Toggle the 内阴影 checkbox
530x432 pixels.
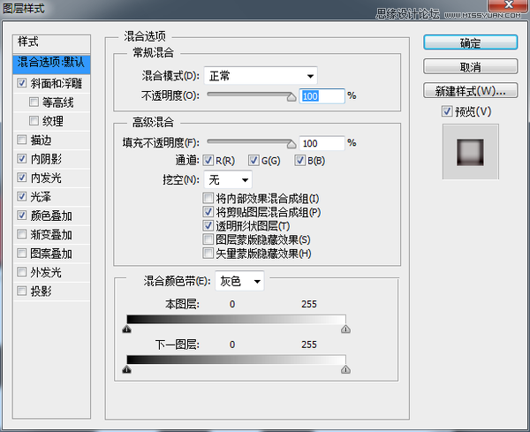[x=22, y=158]
